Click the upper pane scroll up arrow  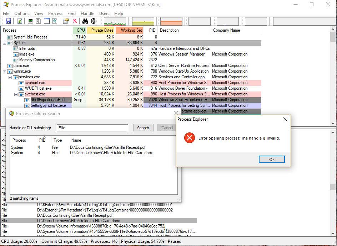coord(333,29)
